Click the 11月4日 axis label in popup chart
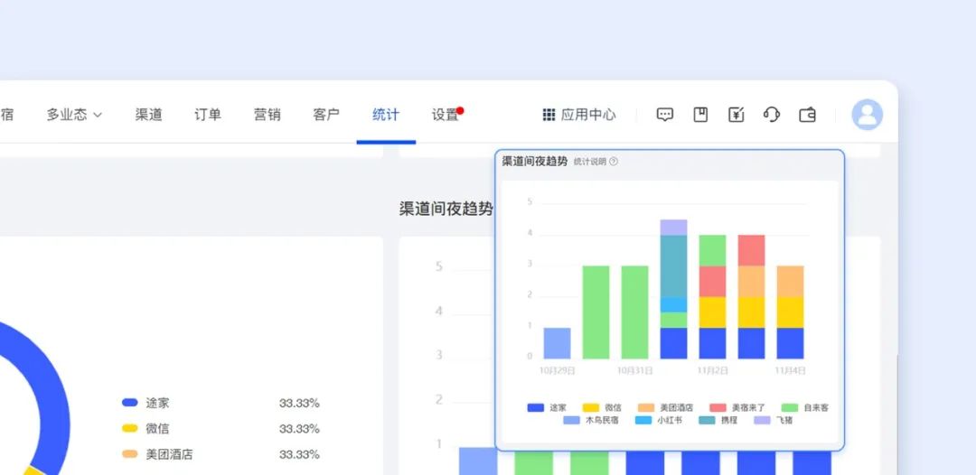 tap(791, 370)
